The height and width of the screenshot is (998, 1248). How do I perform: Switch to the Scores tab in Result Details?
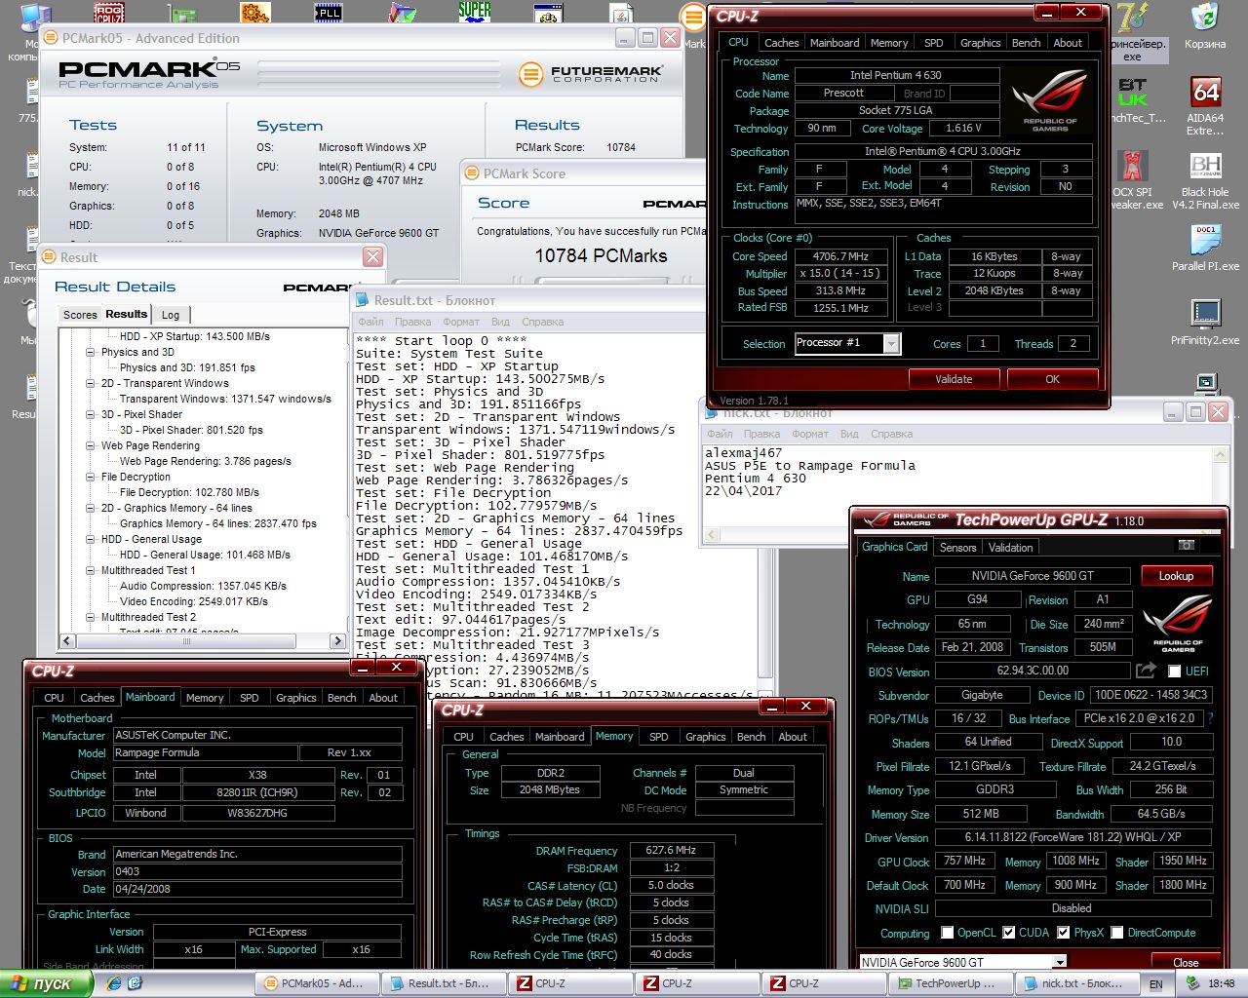80,315
